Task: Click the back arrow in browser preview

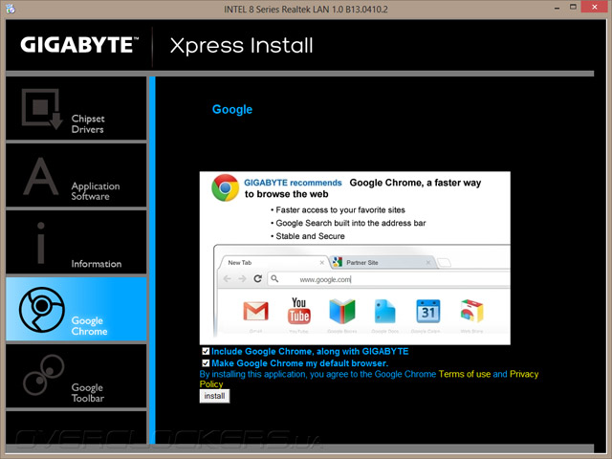Action: coord(228,278)
